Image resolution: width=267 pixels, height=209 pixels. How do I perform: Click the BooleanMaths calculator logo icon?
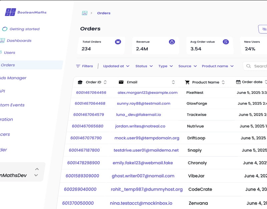(10, 12)
